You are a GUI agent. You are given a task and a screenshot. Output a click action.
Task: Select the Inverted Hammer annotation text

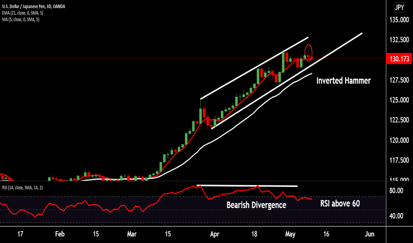point(343,80)
